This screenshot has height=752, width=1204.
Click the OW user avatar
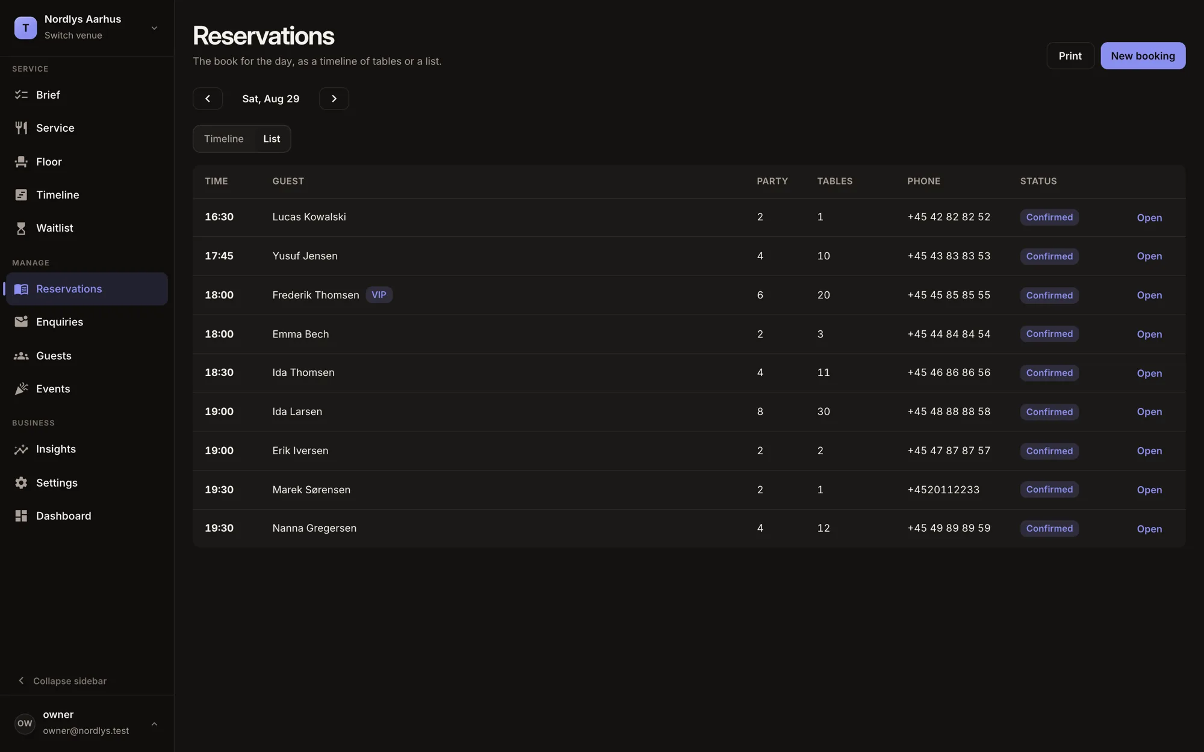(x=25, y=723)
